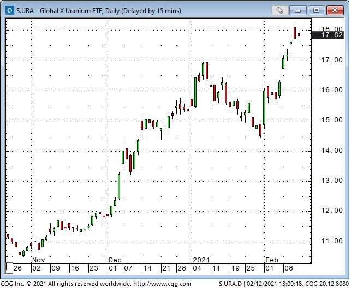Viewport: 351px width, 288px height.
Task: Click the http://www.cqg.com link in footer
Action: (162, 284)
